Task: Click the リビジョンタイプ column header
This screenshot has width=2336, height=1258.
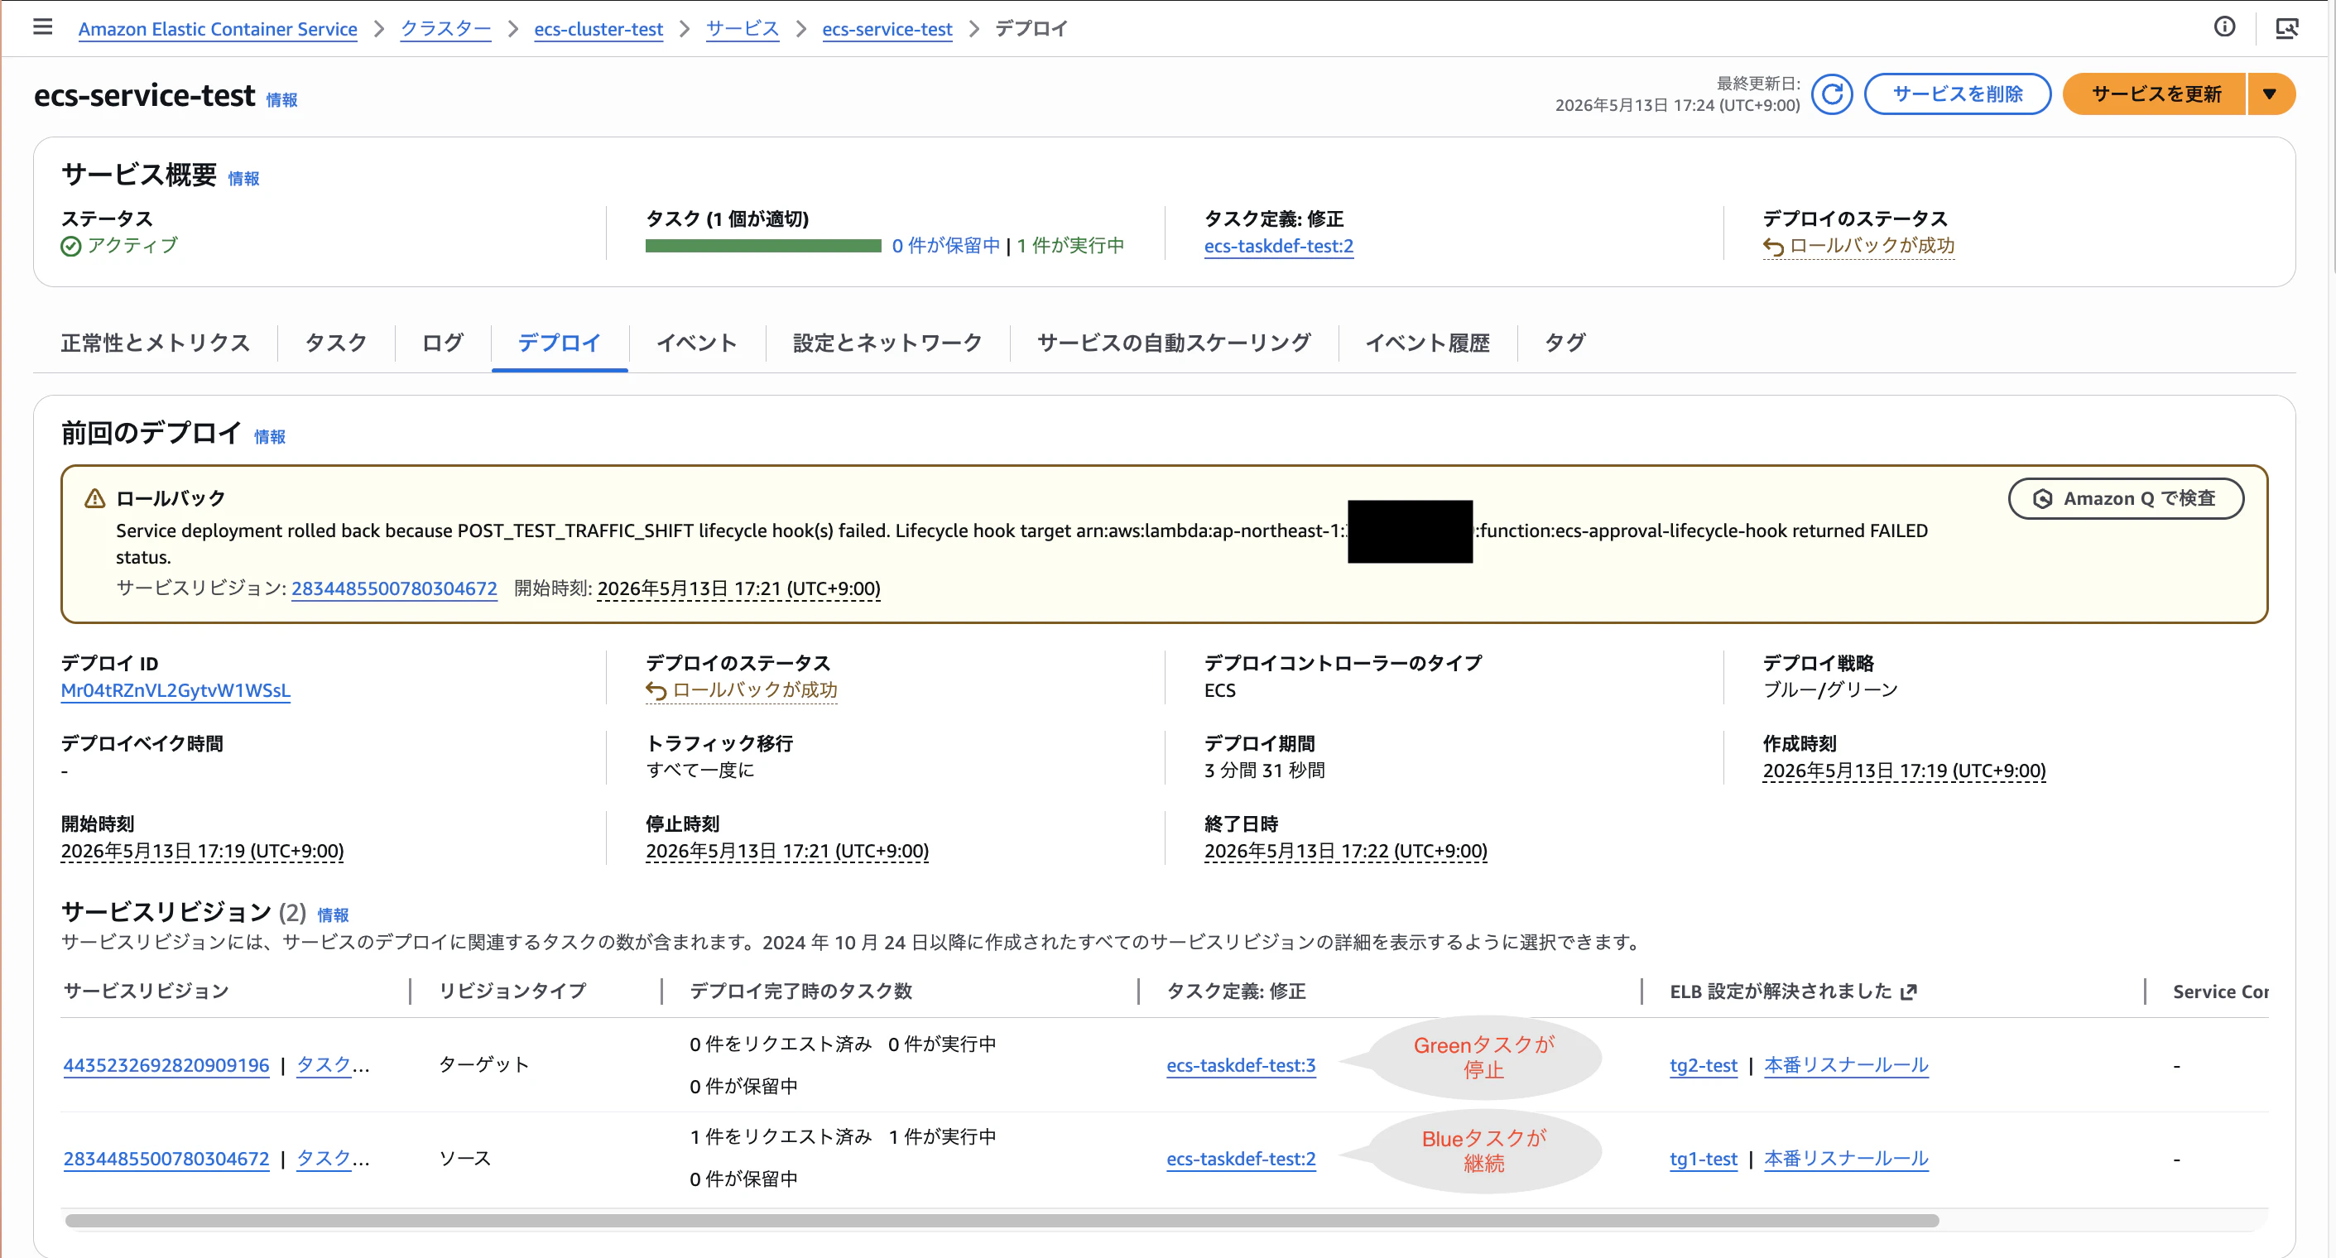Action: point(512,992)
